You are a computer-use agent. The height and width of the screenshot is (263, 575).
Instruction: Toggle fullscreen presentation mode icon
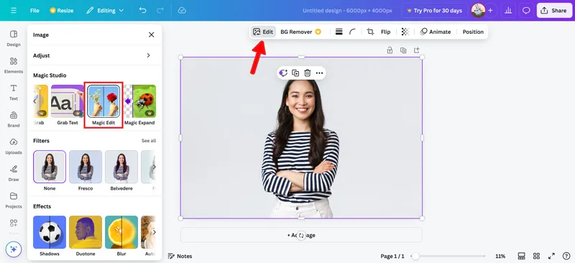(x=551, y=256)
